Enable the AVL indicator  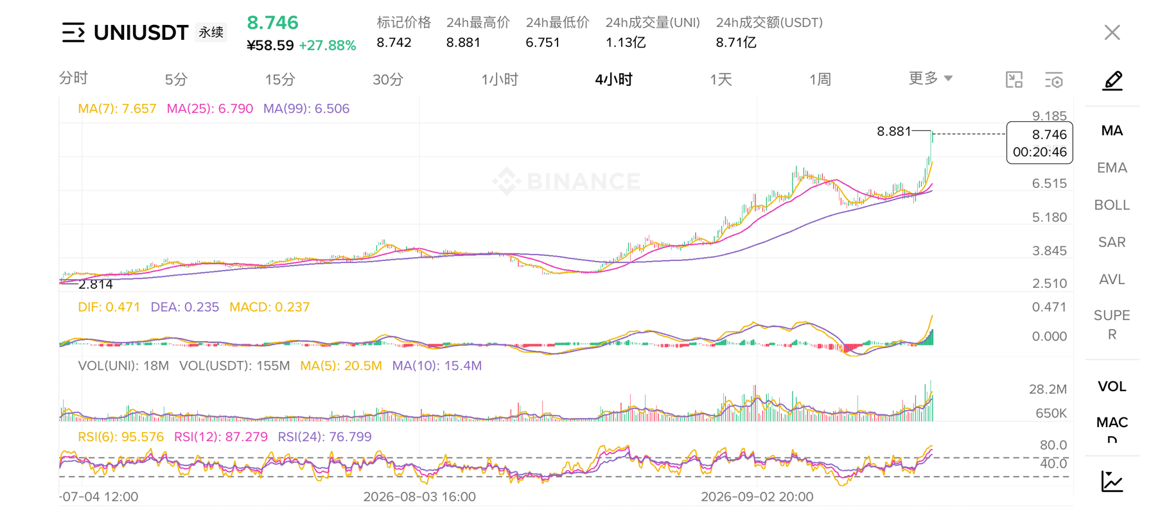click(x=1112, y=280)
